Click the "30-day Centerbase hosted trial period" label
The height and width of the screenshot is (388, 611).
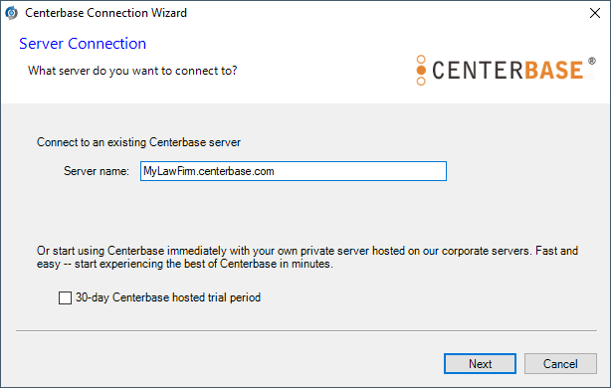[168, 297]
